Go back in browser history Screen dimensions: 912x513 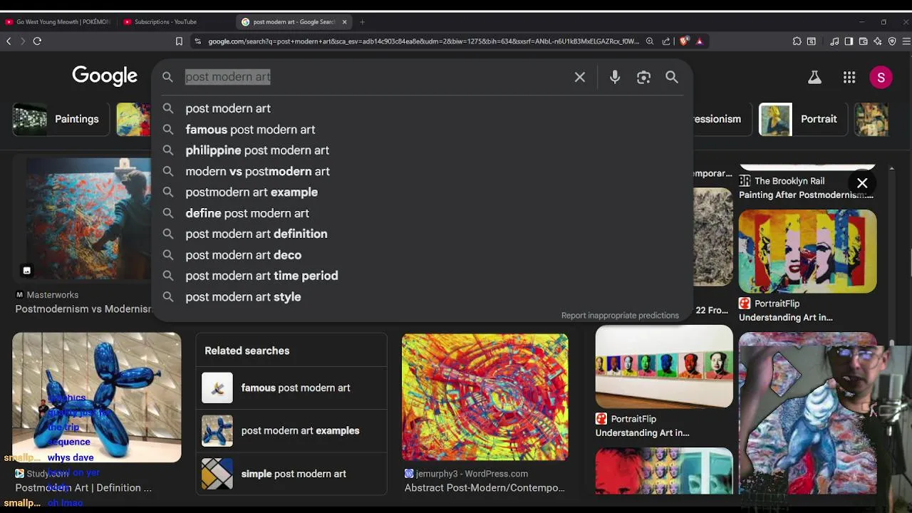pos(9,41)
